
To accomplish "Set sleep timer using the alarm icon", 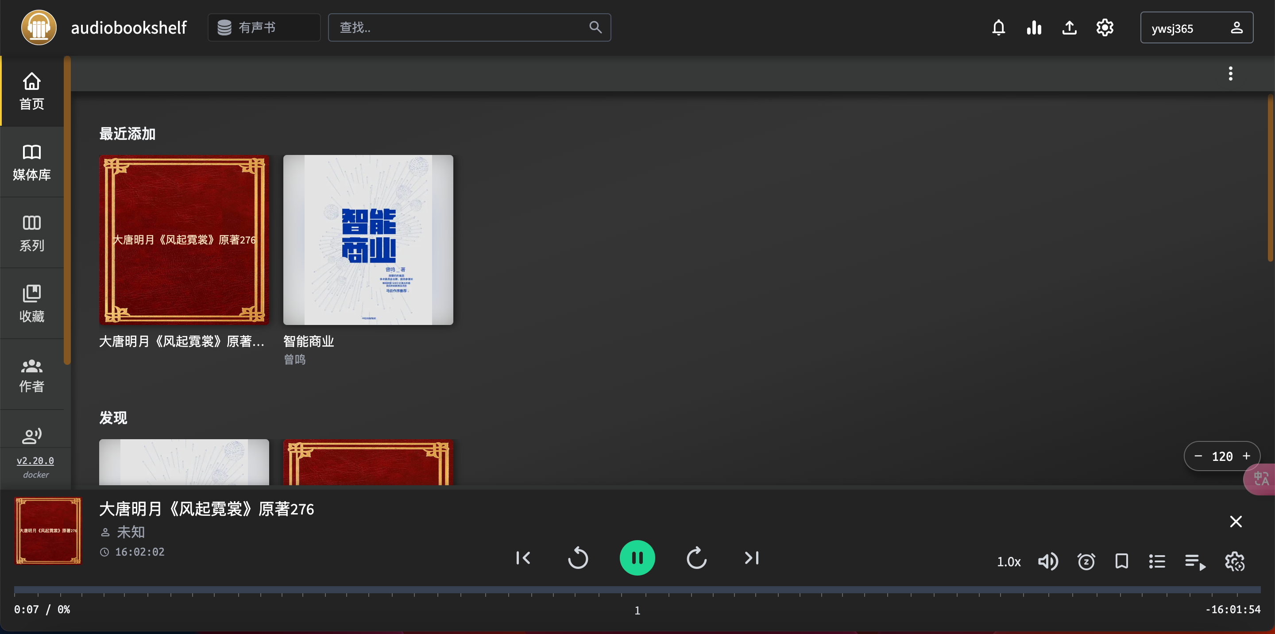I will coord(1086,561).
